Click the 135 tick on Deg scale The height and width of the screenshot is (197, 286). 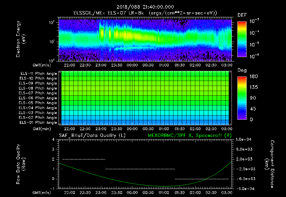pyautogui.click(x=254, y=87)
